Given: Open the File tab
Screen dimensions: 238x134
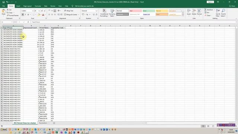Looking at the screenshot, I should (3, 6).
